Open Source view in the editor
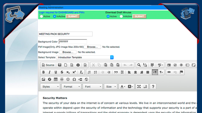The width and height of the screenshot is (202, 113). (48, 65)
